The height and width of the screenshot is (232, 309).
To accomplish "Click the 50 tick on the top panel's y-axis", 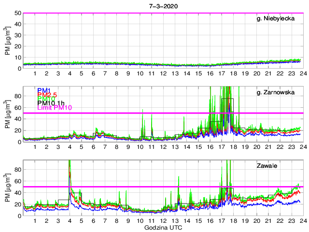I will [18, 13].
